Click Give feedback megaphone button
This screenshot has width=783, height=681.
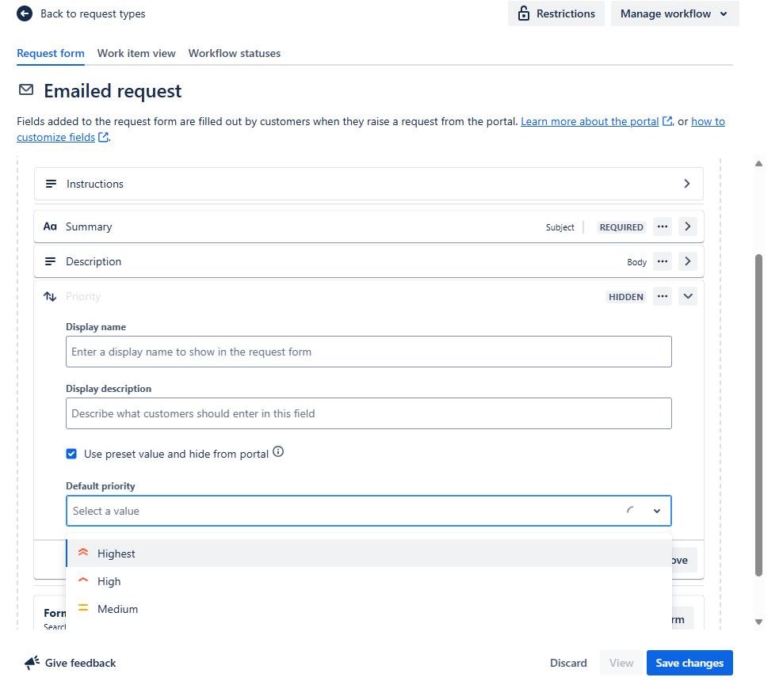pyautogui.click(x=70, y=663)
